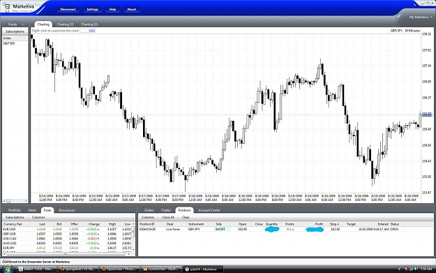Image resolution: width=436 pixels, height=273 pixels.
Task: Sort positions by Instrument header
Action: click(x=196, y=224)
